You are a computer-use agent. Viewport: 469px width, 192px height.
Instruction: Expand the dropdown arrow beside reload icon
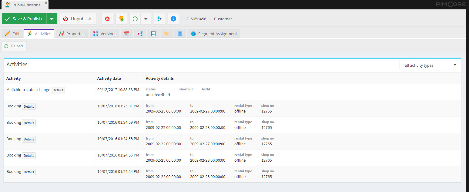click(x=146, y=19)
